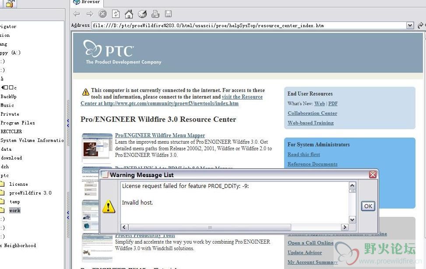Select Network Neighborhood in tree
Image resolution: width=426 pixels, height=269 pixels.
click(x=18, y=246)
